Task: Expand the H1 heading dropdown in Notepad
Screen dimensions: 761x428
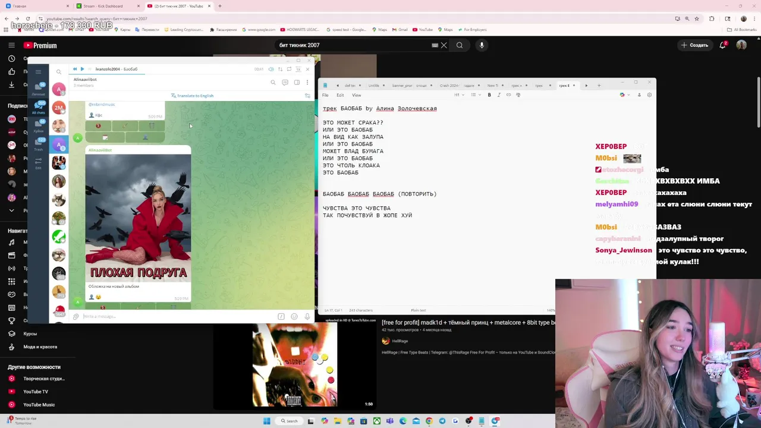Action: (458, 95)
